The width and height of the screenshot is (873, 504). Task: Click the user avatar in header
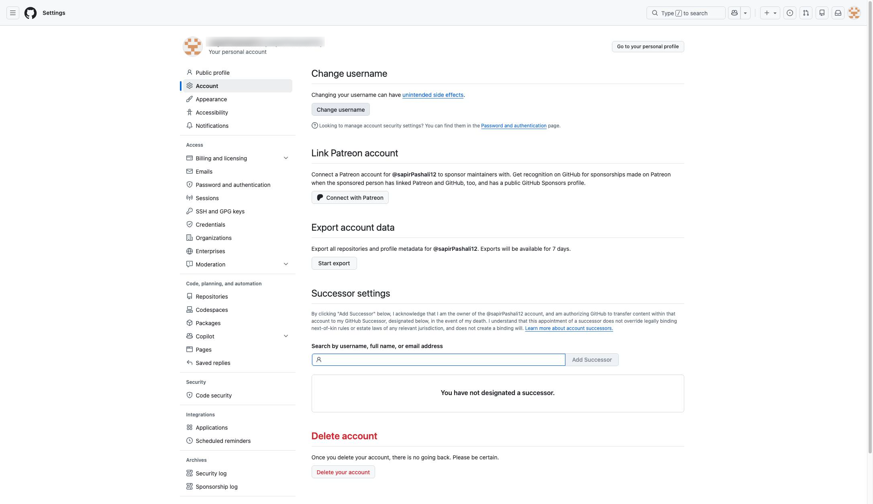click(854, 13)
